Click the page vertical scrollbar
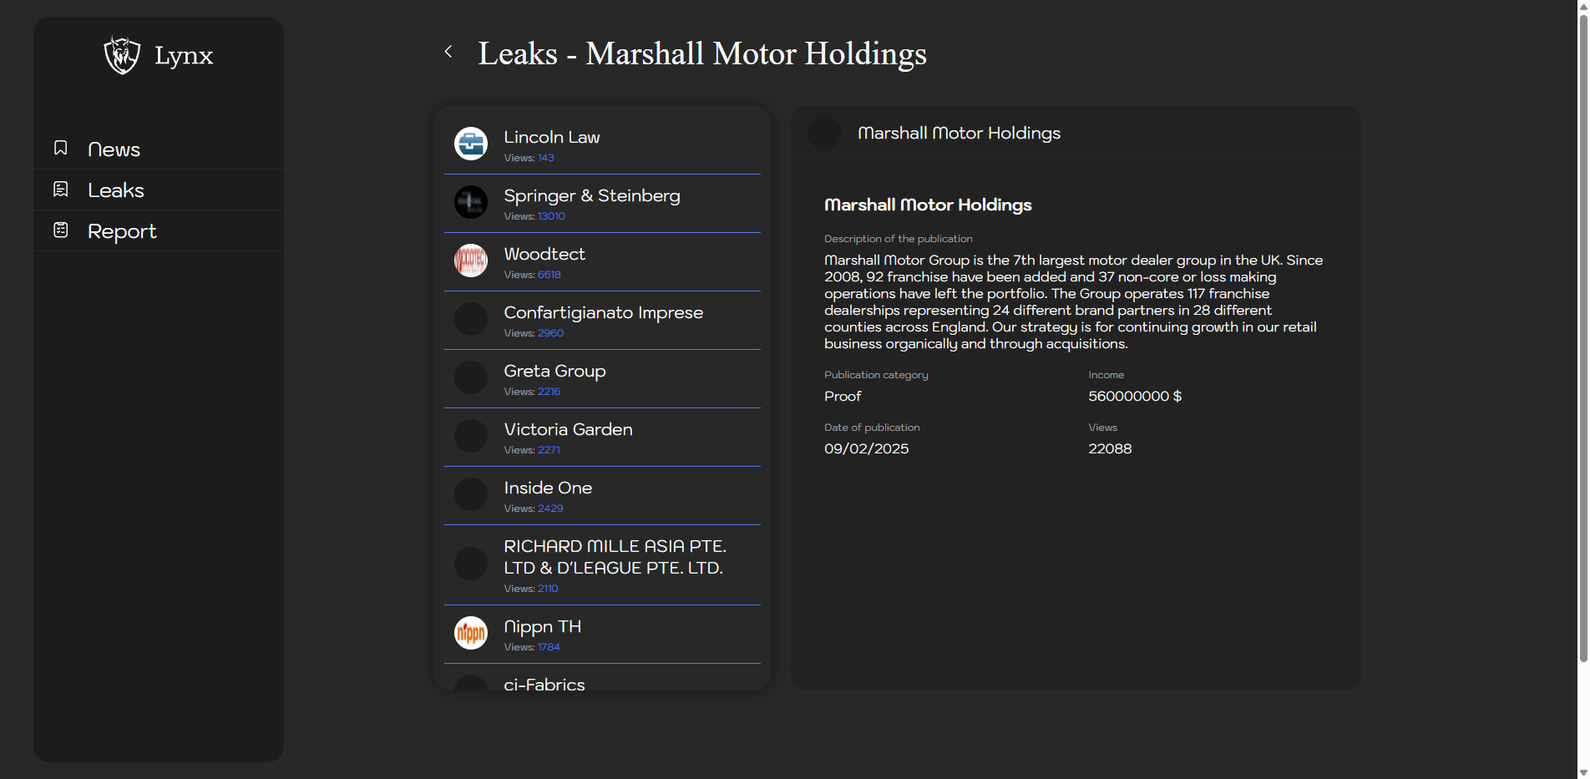Image resolution: width=1590 pixels, height=779 pixels. [x=1582, y=334]
